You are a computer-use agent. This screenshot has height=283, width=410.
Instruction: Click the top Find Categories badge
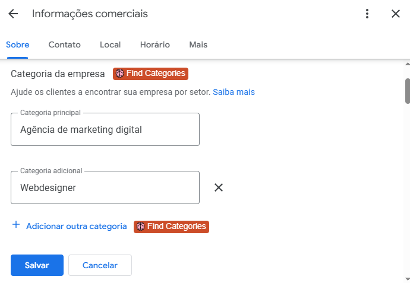pos(150,74)
